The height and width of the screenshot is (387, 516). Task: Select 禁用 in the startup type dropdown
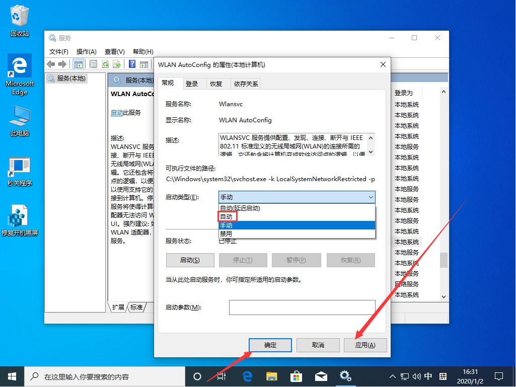(x=226, y=235)
